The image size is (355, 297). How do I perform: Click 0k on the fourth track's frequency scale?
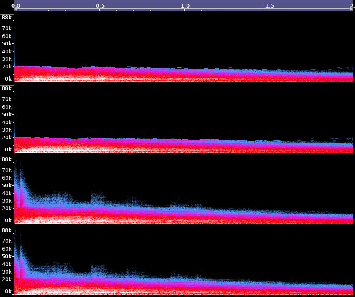tap(8, 292)
